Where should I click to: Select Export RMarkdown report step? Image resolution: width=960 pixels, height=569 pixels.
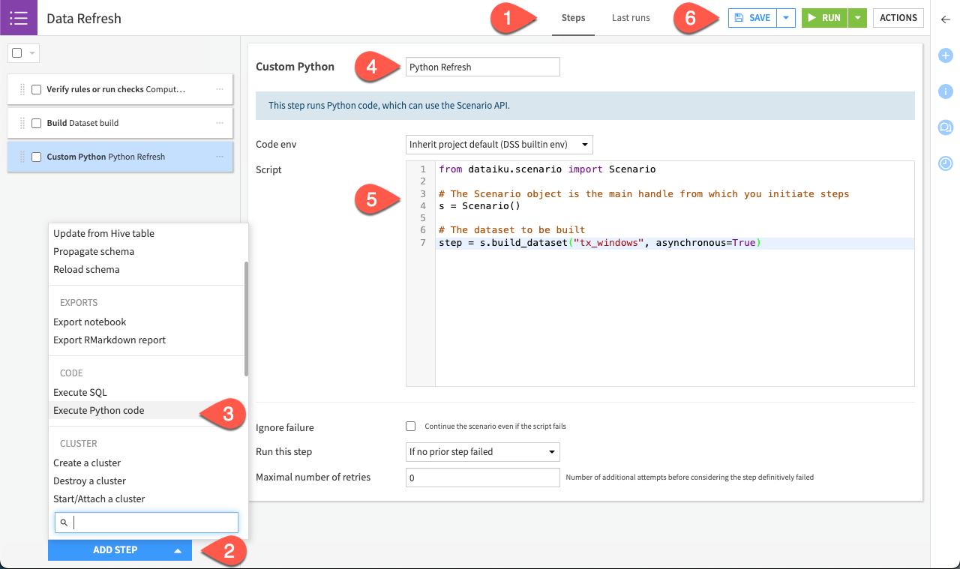[x=109, y=340]
